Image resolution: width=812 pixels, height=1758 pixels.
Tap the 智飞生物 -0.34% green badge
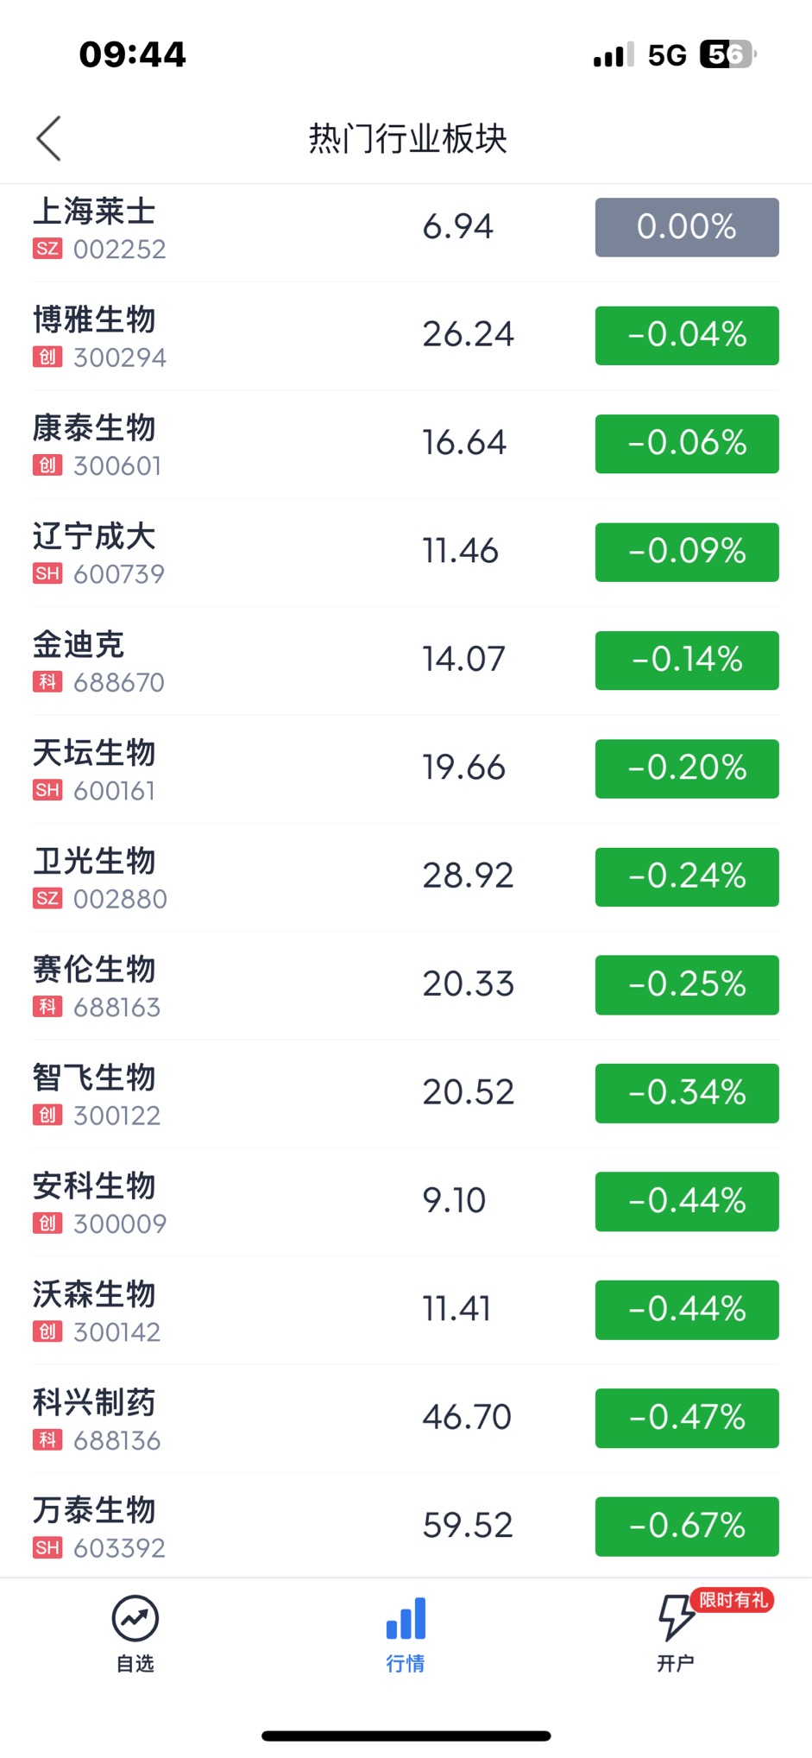point(687,1093)
